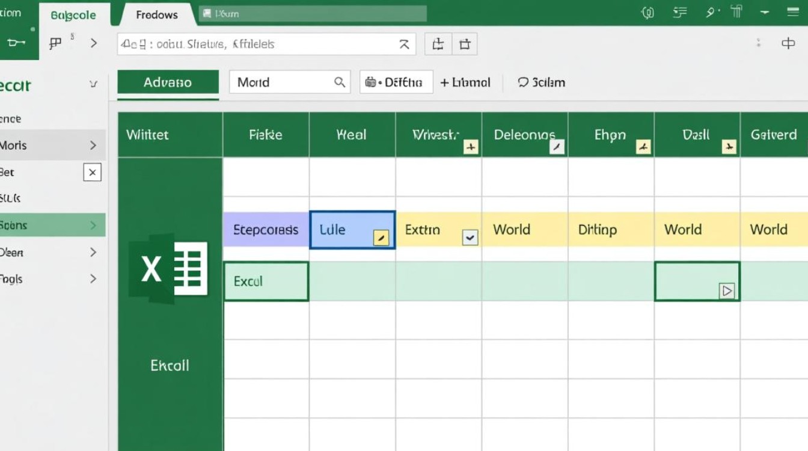Switch to the Fredows tab
The image size is (808, 451).
pos(157,15)
